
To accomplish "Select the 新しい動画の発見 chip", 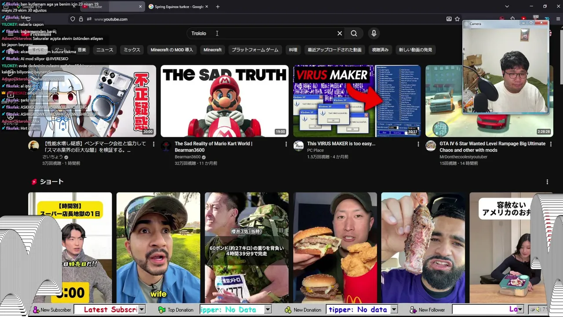I will click(x=415, y=50).
